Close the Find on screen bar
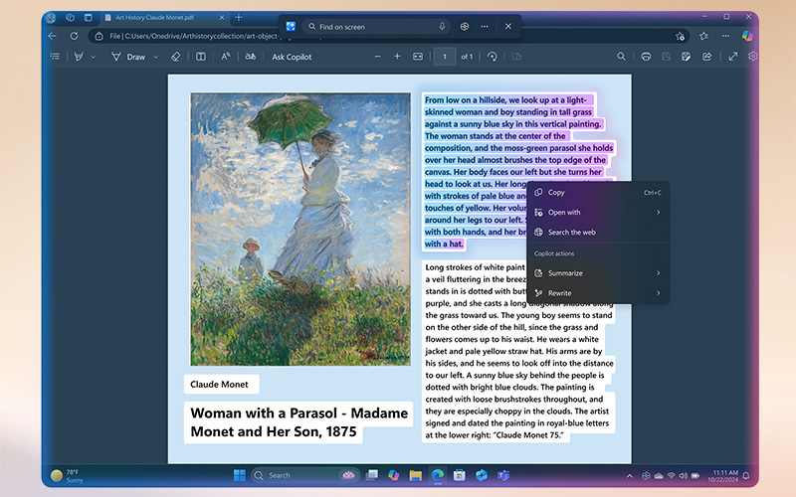Image resolution: width=796 pixels, height=497 pixels. tap(508, 27)
